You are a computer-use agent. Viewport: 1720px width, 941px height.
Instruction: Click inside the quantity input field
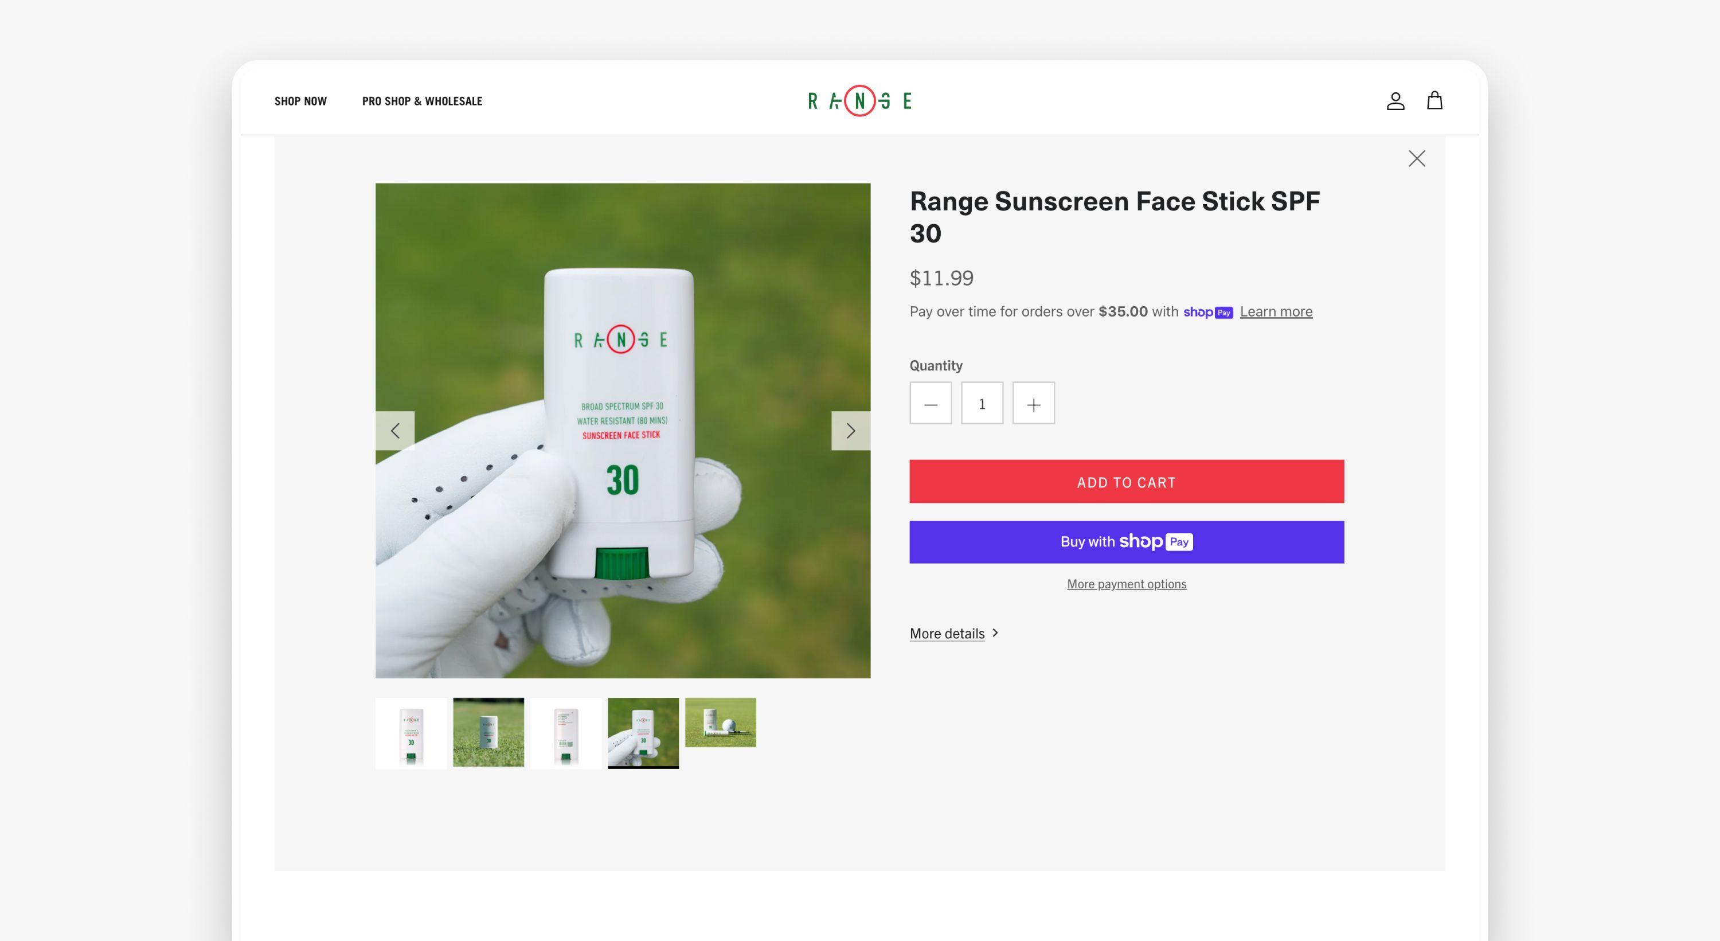point(982,403)
